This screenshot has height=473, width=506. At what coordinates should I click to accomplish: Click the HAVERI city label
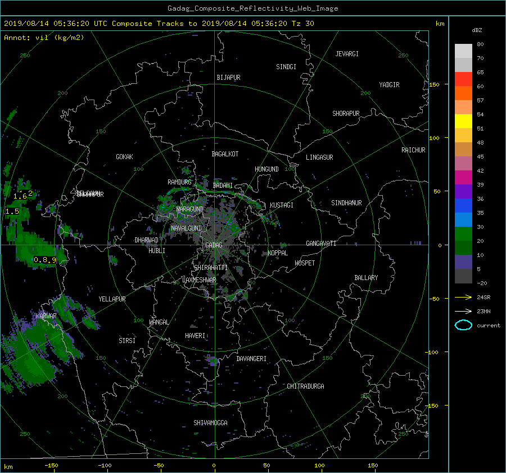coord(195,336)
